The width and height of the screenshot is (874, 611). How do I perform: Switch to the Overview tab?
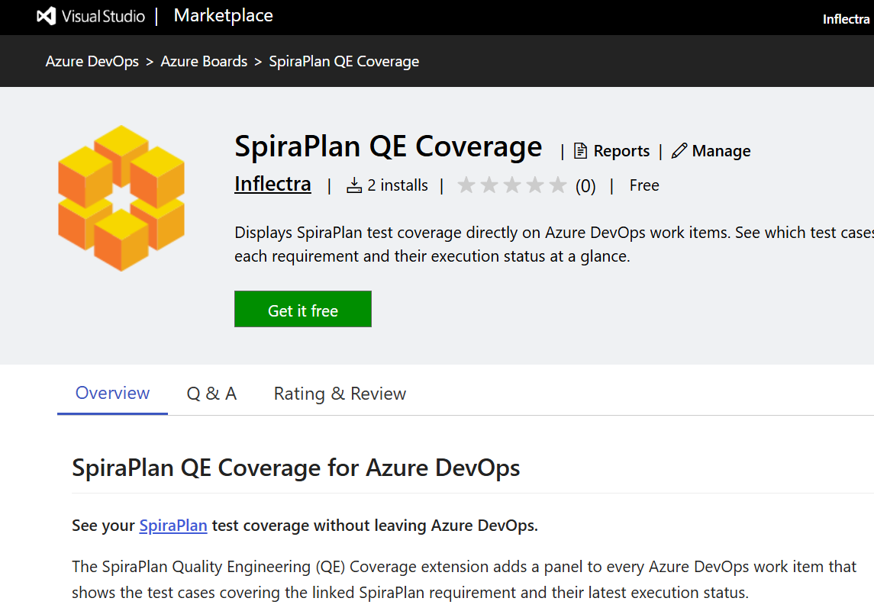[113, 394]
